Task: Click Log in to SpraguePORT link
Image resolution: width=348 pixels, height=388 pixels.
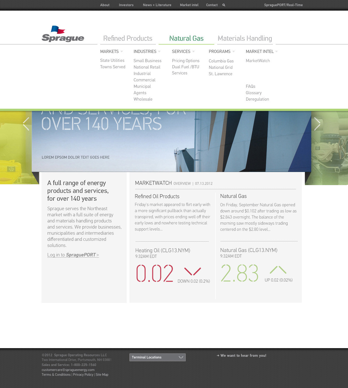Action: pyautogui.click(x=73, y=255)
